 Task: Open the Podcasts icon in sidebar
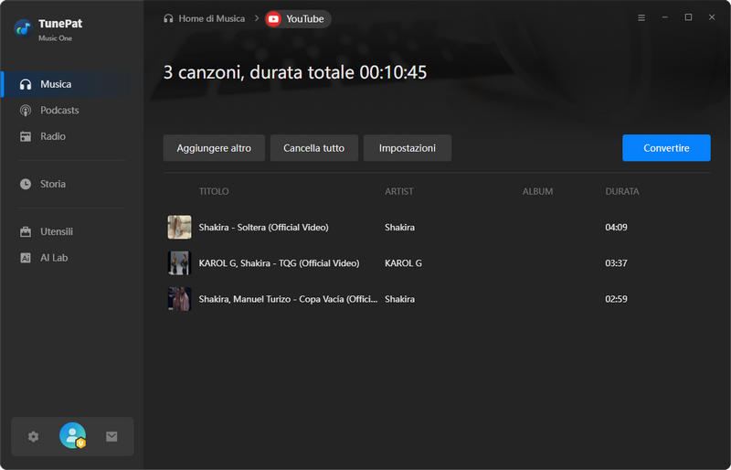(26, 111)
